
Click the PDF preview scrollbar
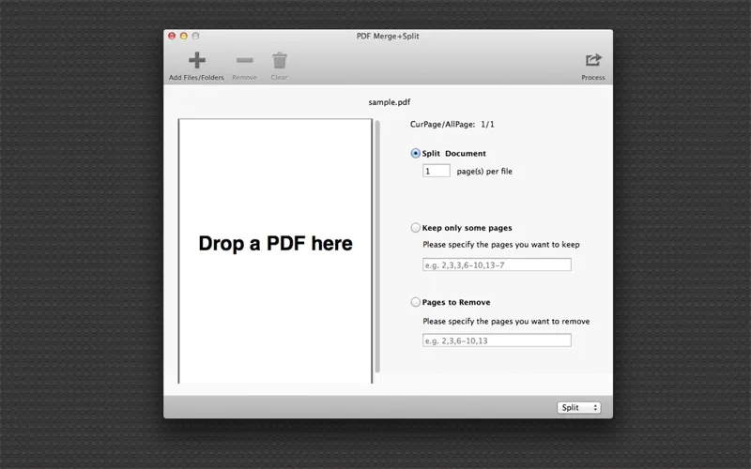377,247
